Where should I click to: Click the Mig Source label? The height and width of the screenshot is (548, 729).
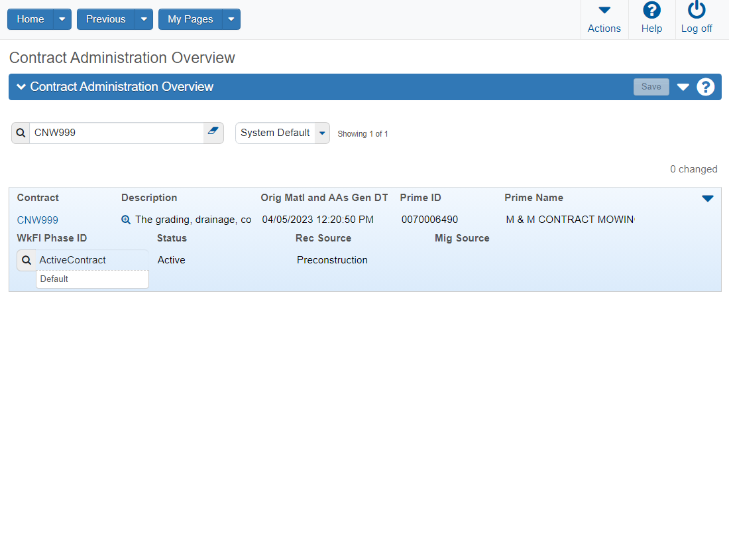coord(462,238)
